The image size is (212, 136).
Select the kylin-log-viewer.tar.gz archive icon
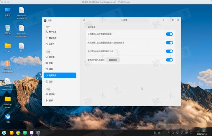8,67
